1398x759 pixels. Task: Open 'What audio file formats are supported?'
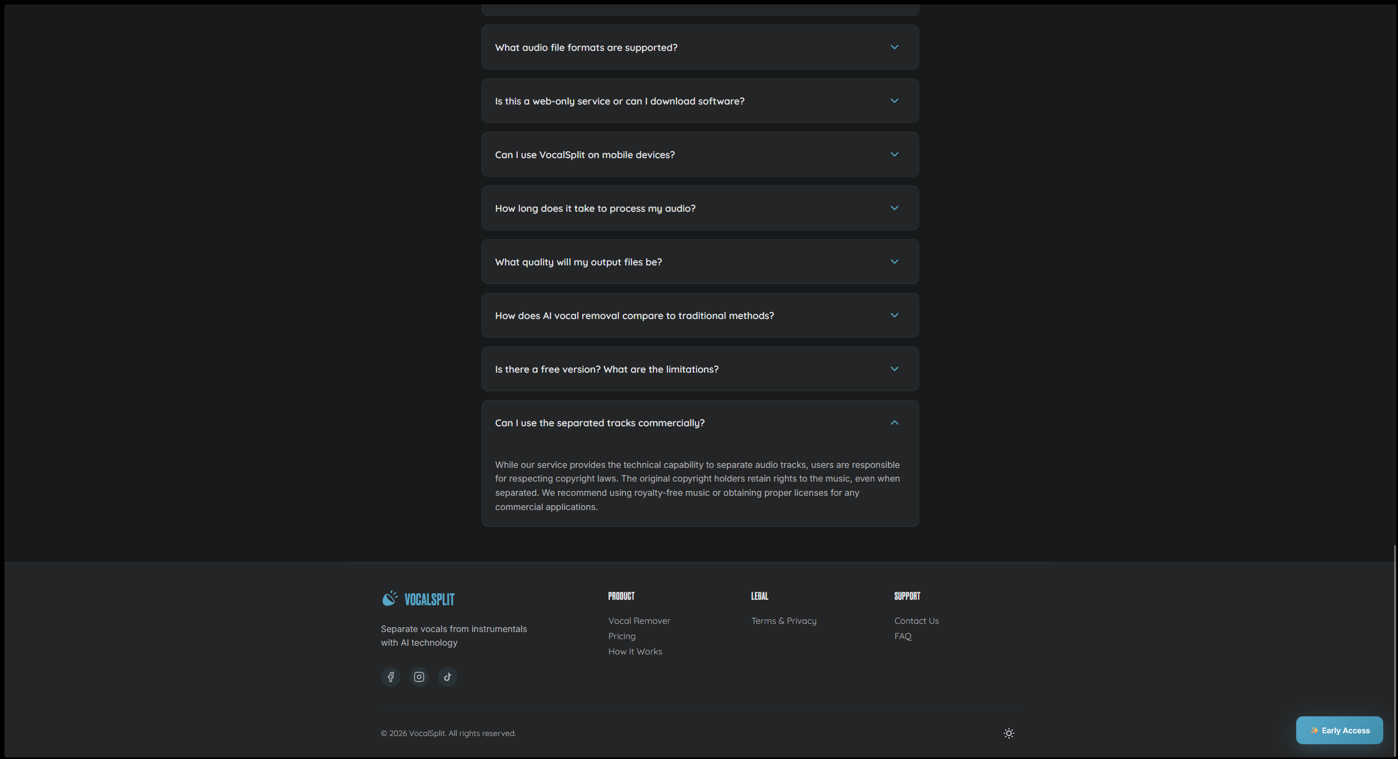tap(700, 47)
